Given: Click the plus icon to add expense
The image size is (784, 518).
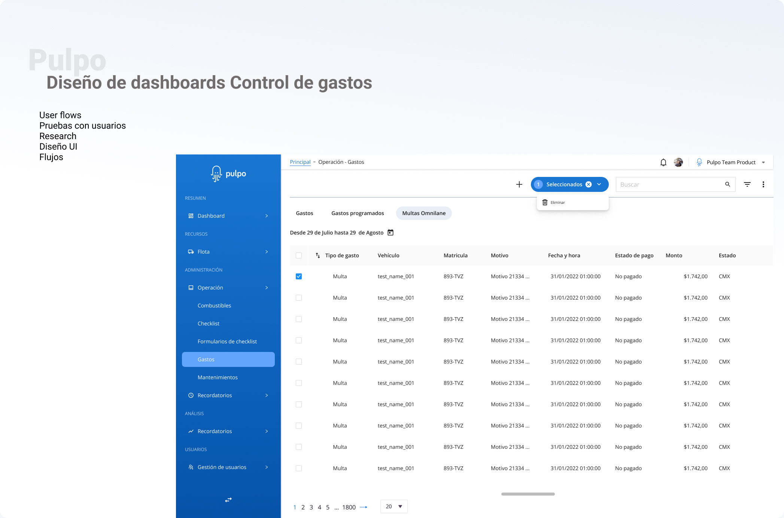Looking at the screenshot, I should pyautogui.click(x=519, y=184).
